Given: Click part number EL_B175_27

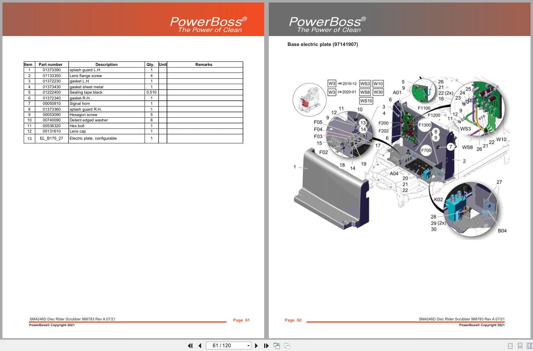Looking at the screenshot, I should [52, 138].
